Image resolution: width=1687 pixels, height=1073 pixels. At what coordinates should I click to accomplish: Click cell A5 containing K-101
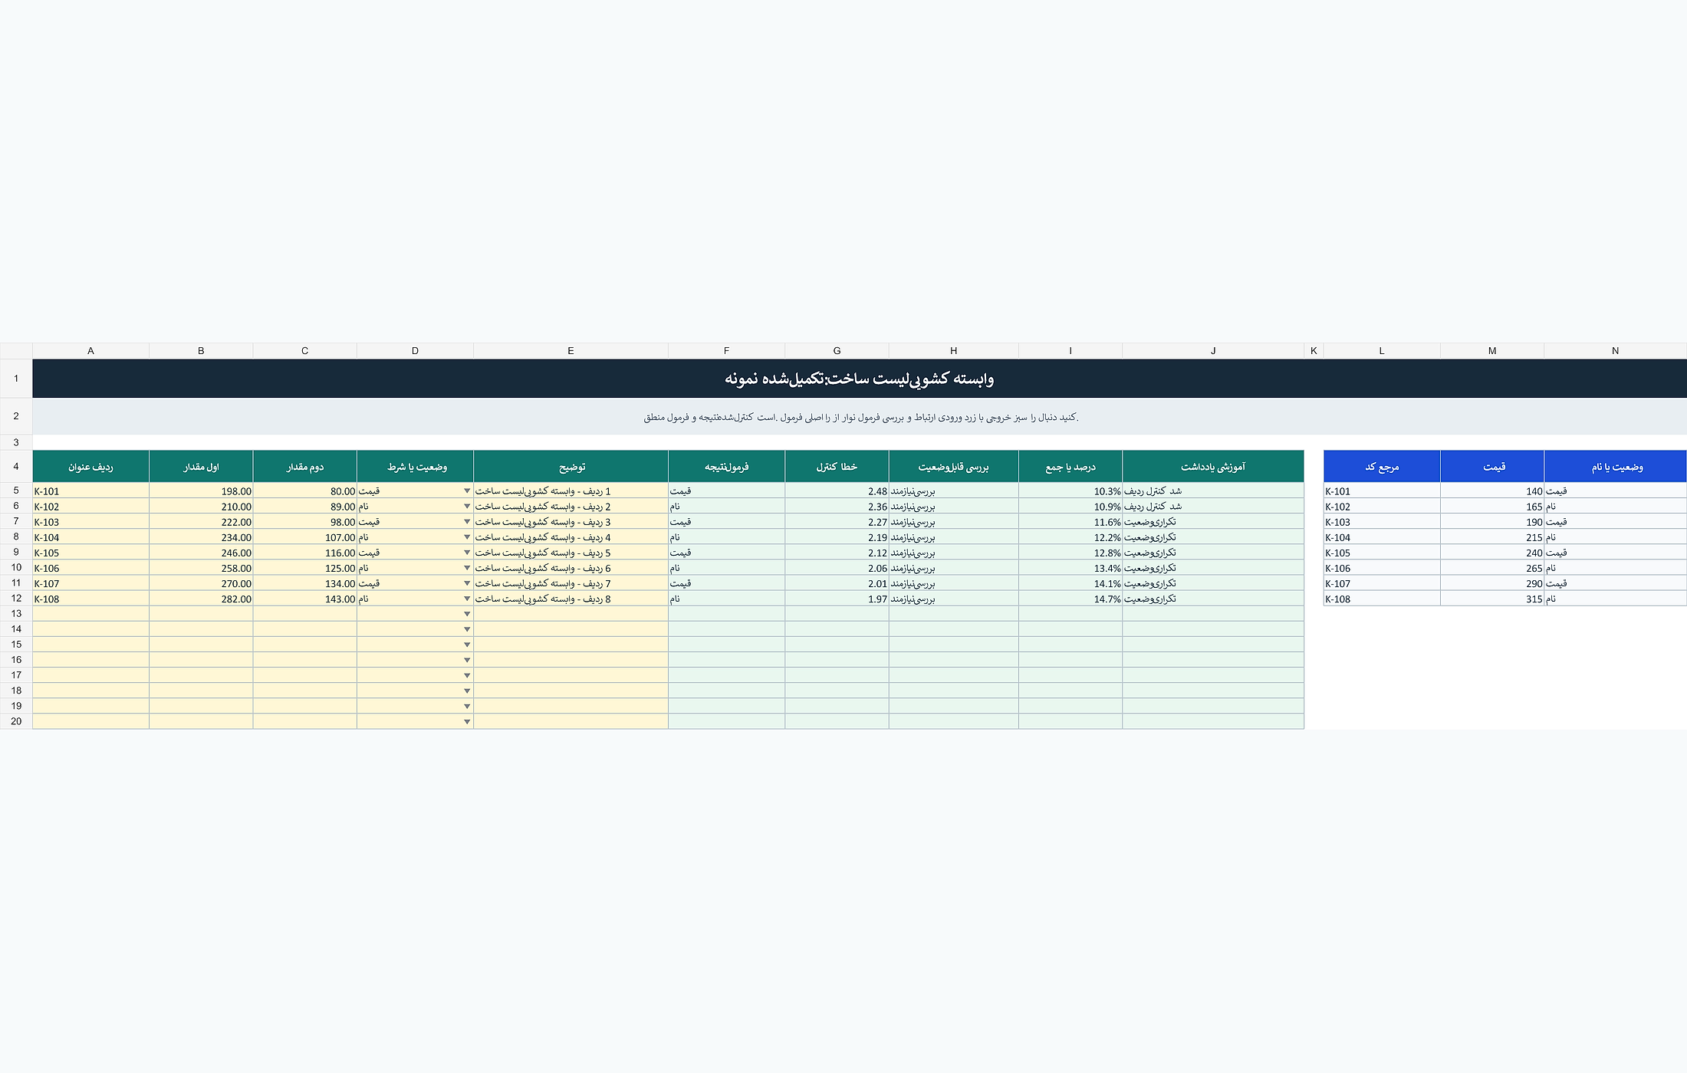tap(90, 491)
